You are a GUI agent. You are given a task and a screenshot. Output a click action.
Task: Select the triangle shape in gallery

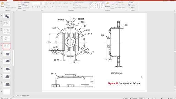pos(90,5)
